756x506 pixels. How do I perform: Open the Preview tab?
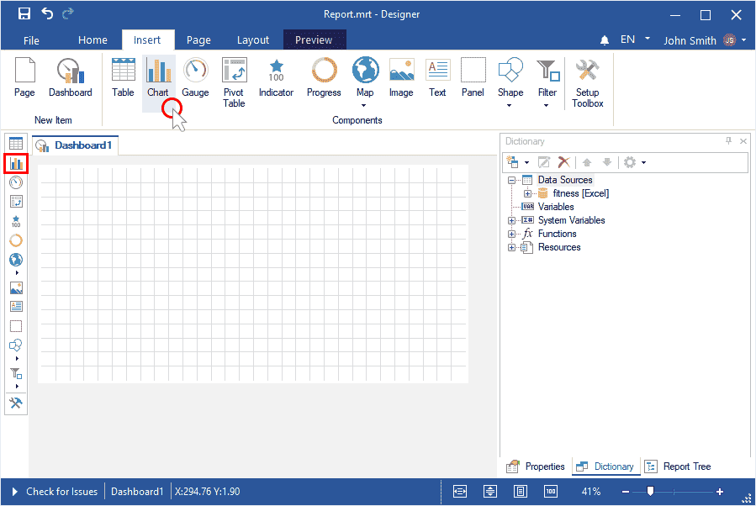(314, 40)
